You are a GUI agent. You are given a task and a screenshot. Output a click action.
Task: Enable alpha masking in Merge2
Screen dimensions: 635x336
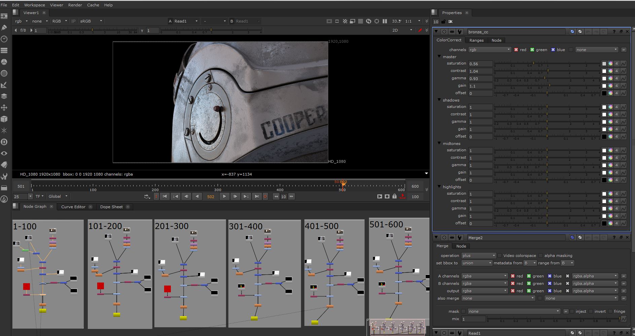pyautogui.click(x=541, y=256)
